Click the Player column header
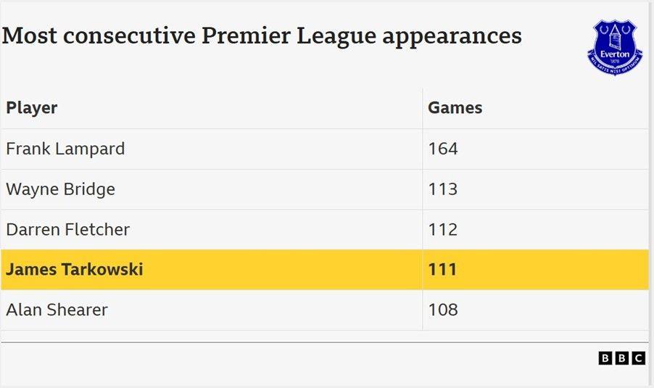654x388 pixels. pos(32,108)
